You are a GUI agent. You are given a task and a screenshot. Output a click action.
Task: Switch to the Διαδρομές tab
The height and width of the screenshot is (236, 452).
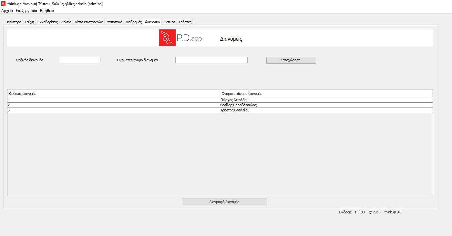134,22
